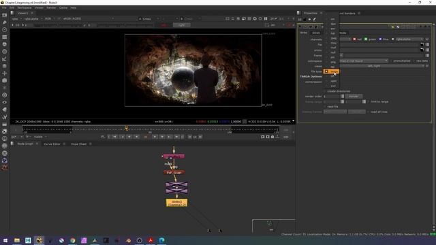This screenshot has width=436, height=245.
Task: Select targa in file type list
Action: click(332, 71)
